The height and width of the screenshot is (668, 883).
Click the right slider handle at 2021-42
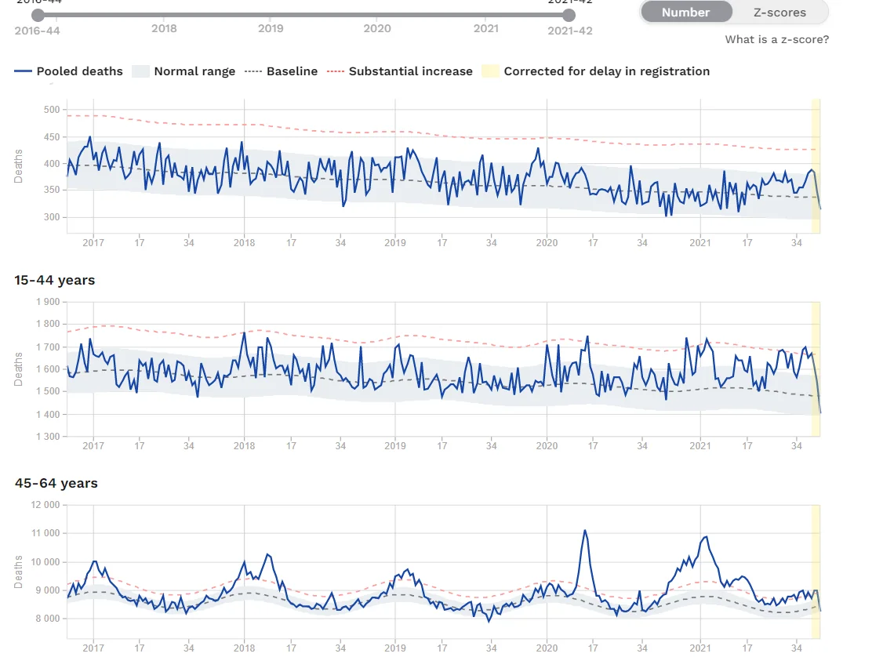[x=569, y=15]
